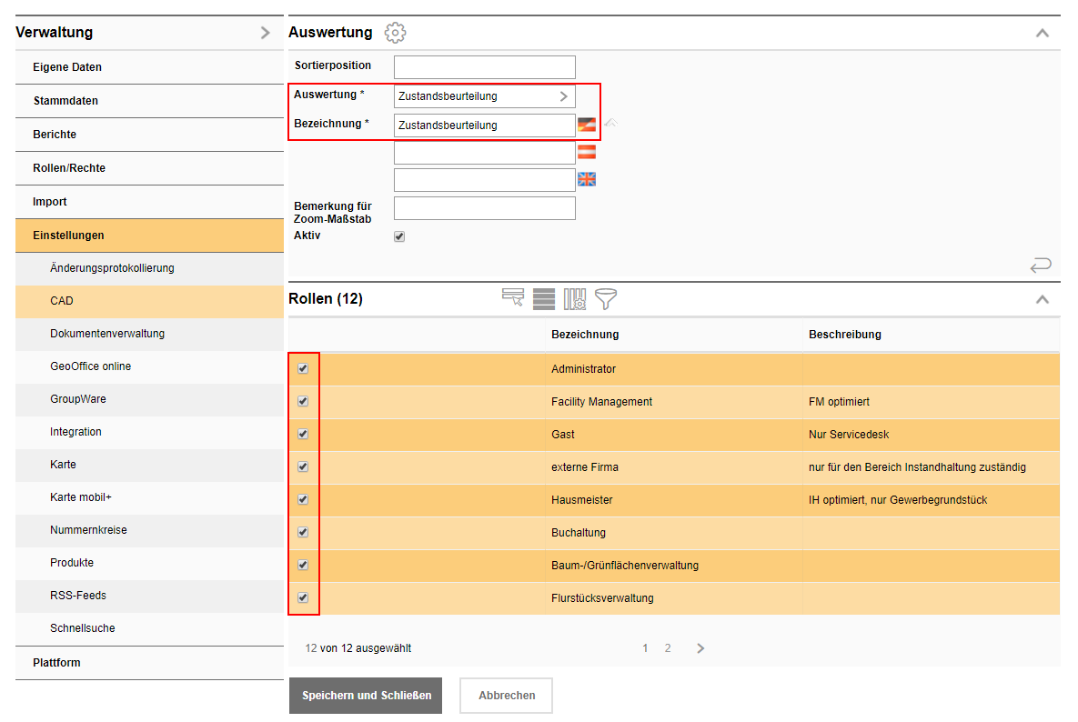Open the funnel filter in Rollen

click(606, 298)
